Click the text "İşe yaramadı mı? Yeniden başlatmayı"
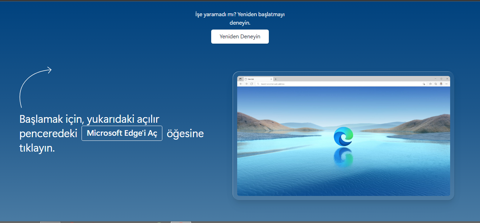This screenshot has width=480, height=223. pyautogui.click(x=240, y=14)
